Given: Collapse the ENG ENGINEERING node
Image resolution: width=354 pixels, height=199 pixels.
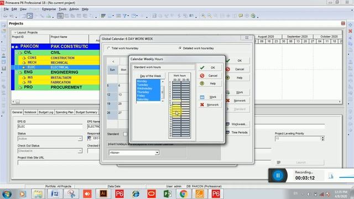Looking at the screenshot, I should (x=17, y=72).
